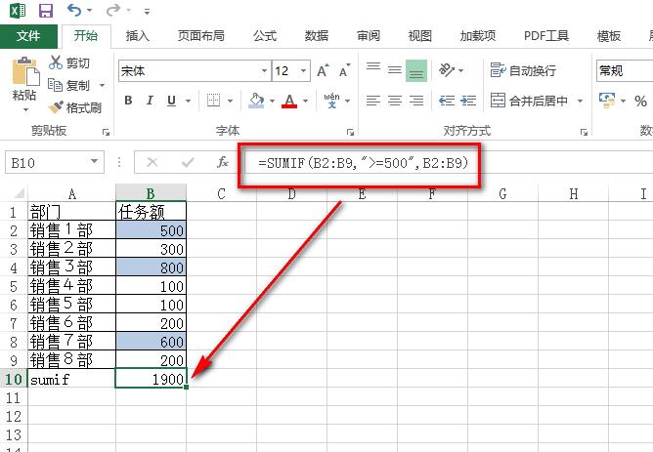This screenshot has width=653, height=452.
Task: Open the 字体 group dialog launcher
Action: (x=350, y=132)
